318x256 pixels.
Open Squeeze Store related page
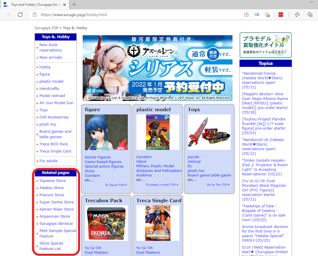click(52, 181)
